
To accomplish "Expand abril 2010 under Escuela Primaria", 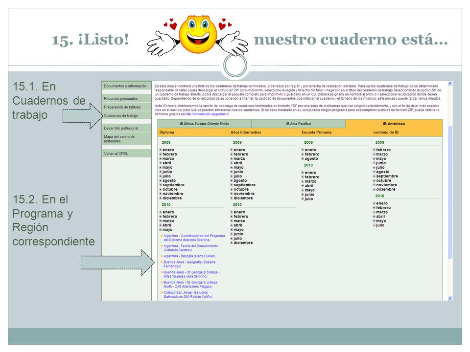I will click(x=303, y=186).
